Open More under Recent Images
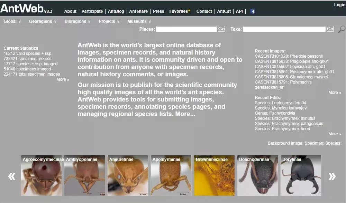This screenshot has height=203, width=346. coord(335,93)
